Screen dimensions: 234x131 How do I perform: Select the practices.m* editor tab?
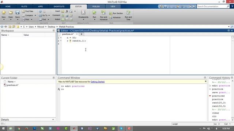[68, 34]
